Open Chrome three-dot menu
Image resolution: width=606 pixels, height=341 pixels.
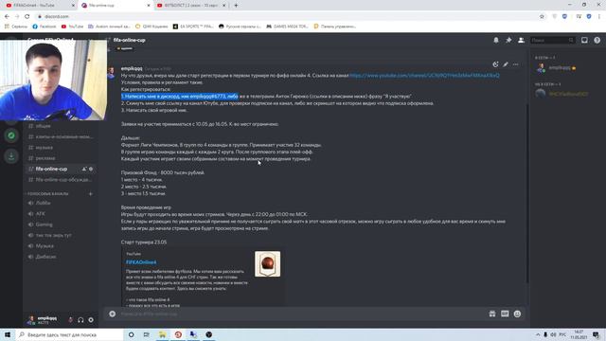[599, 17]
